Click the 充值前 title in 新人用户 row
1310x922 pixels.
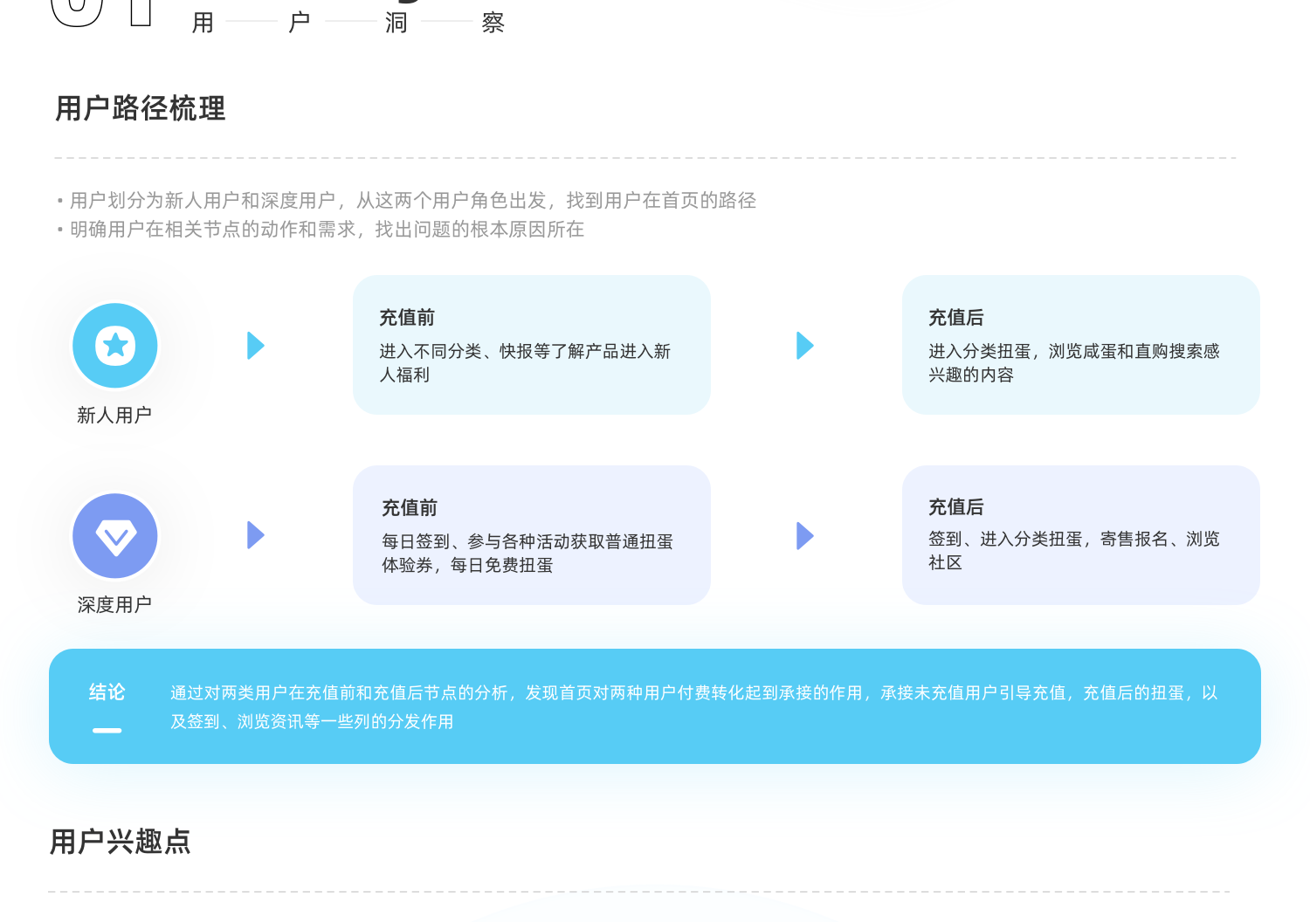click(x=407, y=318)
